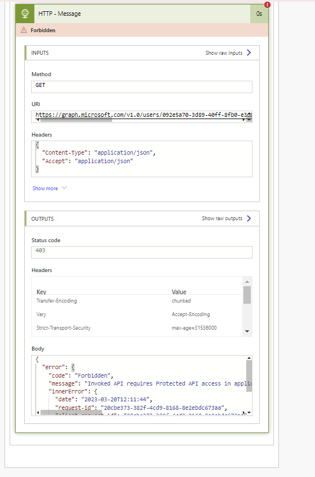Click the Status code field showing 403
Viewport: 315px width, 477px height.
click(x=141, y=252)
